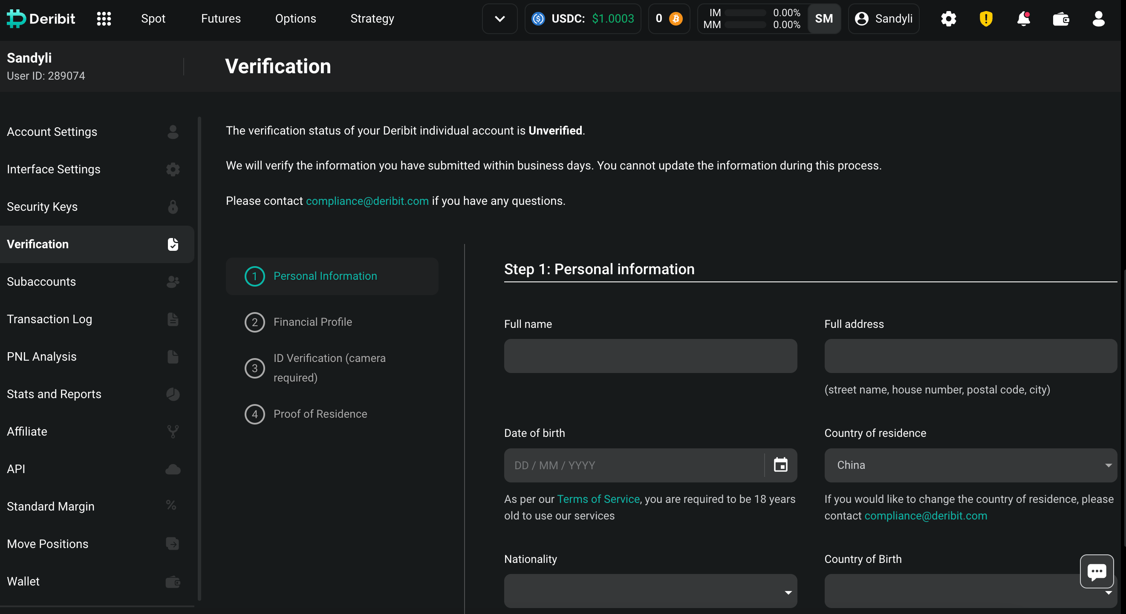Click the settings gear icon in header
Viewport: 1126px width, 614px height.
tap(948, 19)
